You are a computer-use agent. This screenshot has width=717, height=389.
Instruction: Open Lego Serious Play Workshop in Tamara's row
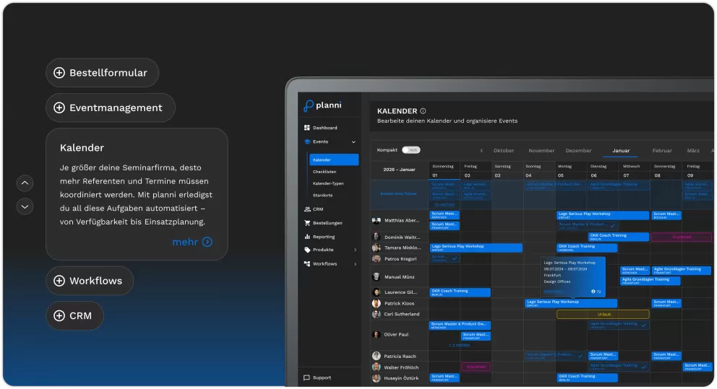(476, 248)
